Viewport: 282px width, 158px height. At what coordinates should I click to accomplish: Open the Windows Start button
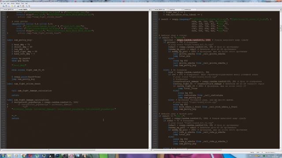3,156
